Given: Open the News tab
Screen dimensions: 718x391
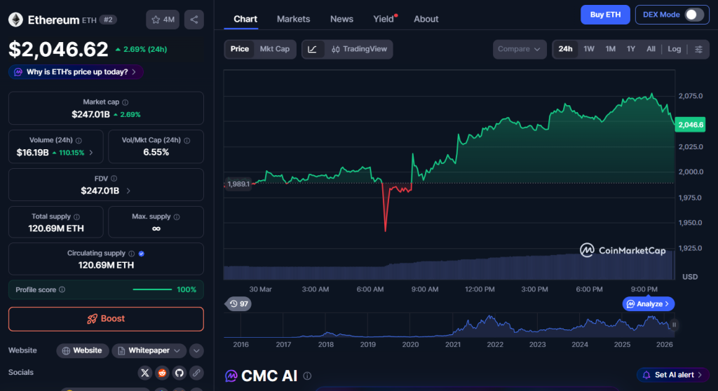Looking at the screenshot, I should (x=341, y=19).
